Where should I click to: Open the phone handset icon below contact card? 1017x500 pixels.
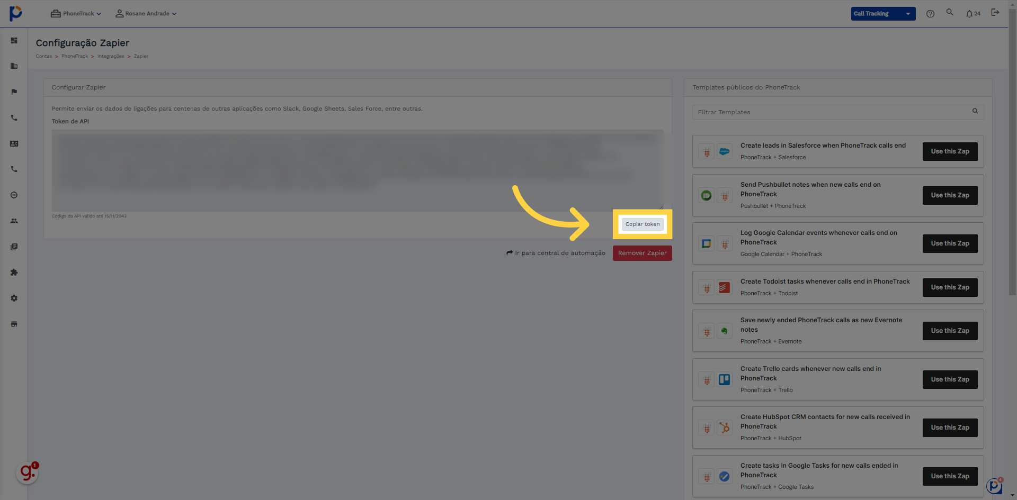click(14, 169)
